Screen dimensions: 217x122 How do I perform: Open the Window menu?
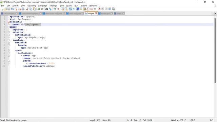tap(93, 6)
